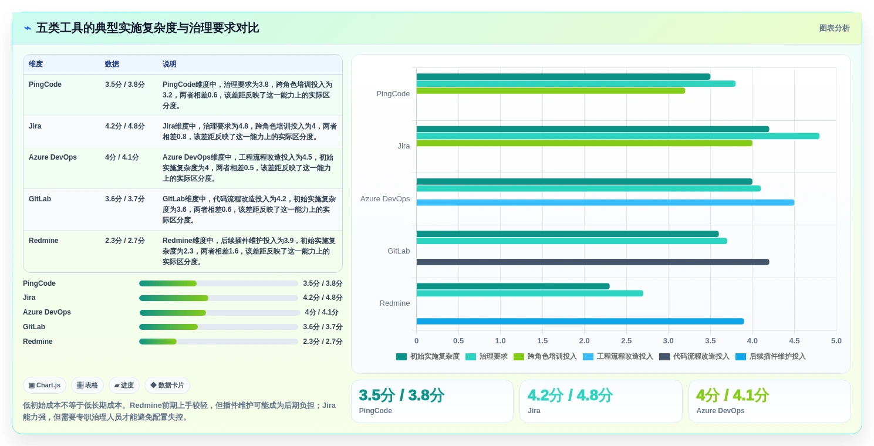The width and height of the screenshot is (874, 446).
Task: Click the PingCode progress bar
Action: pos(218,283)
